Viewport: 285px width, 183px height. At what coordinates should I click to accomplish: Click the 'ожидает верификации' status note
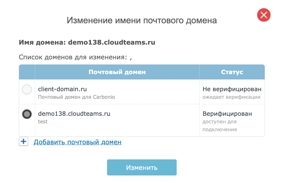pyautogui.click(x=231, y=97)
